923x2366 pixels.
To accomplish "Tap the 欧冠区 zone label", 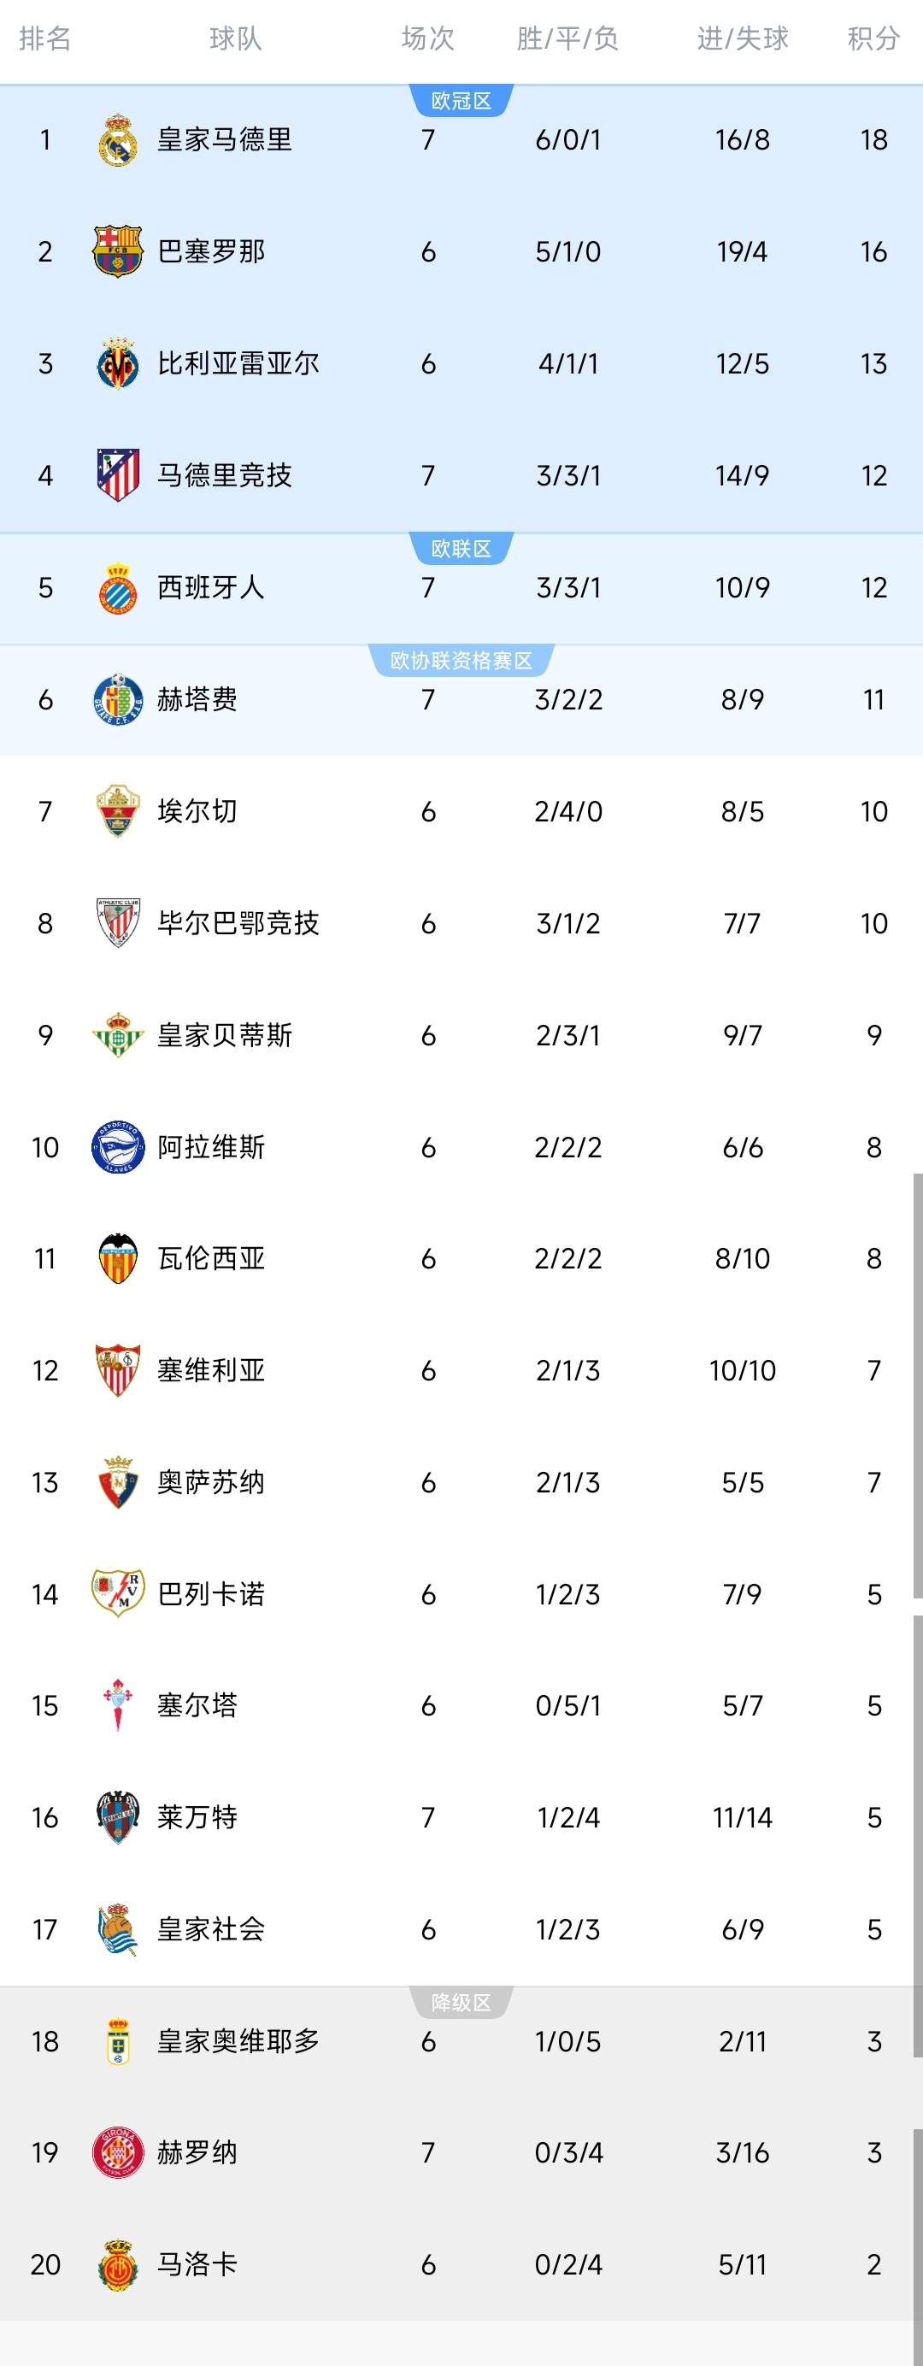I will (x=461, y=101).
